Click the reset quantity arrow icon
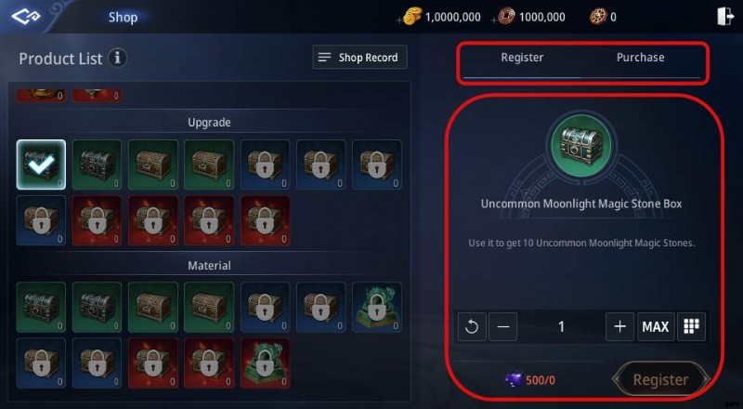Screen dimensions: 743x409 (472, 326)
